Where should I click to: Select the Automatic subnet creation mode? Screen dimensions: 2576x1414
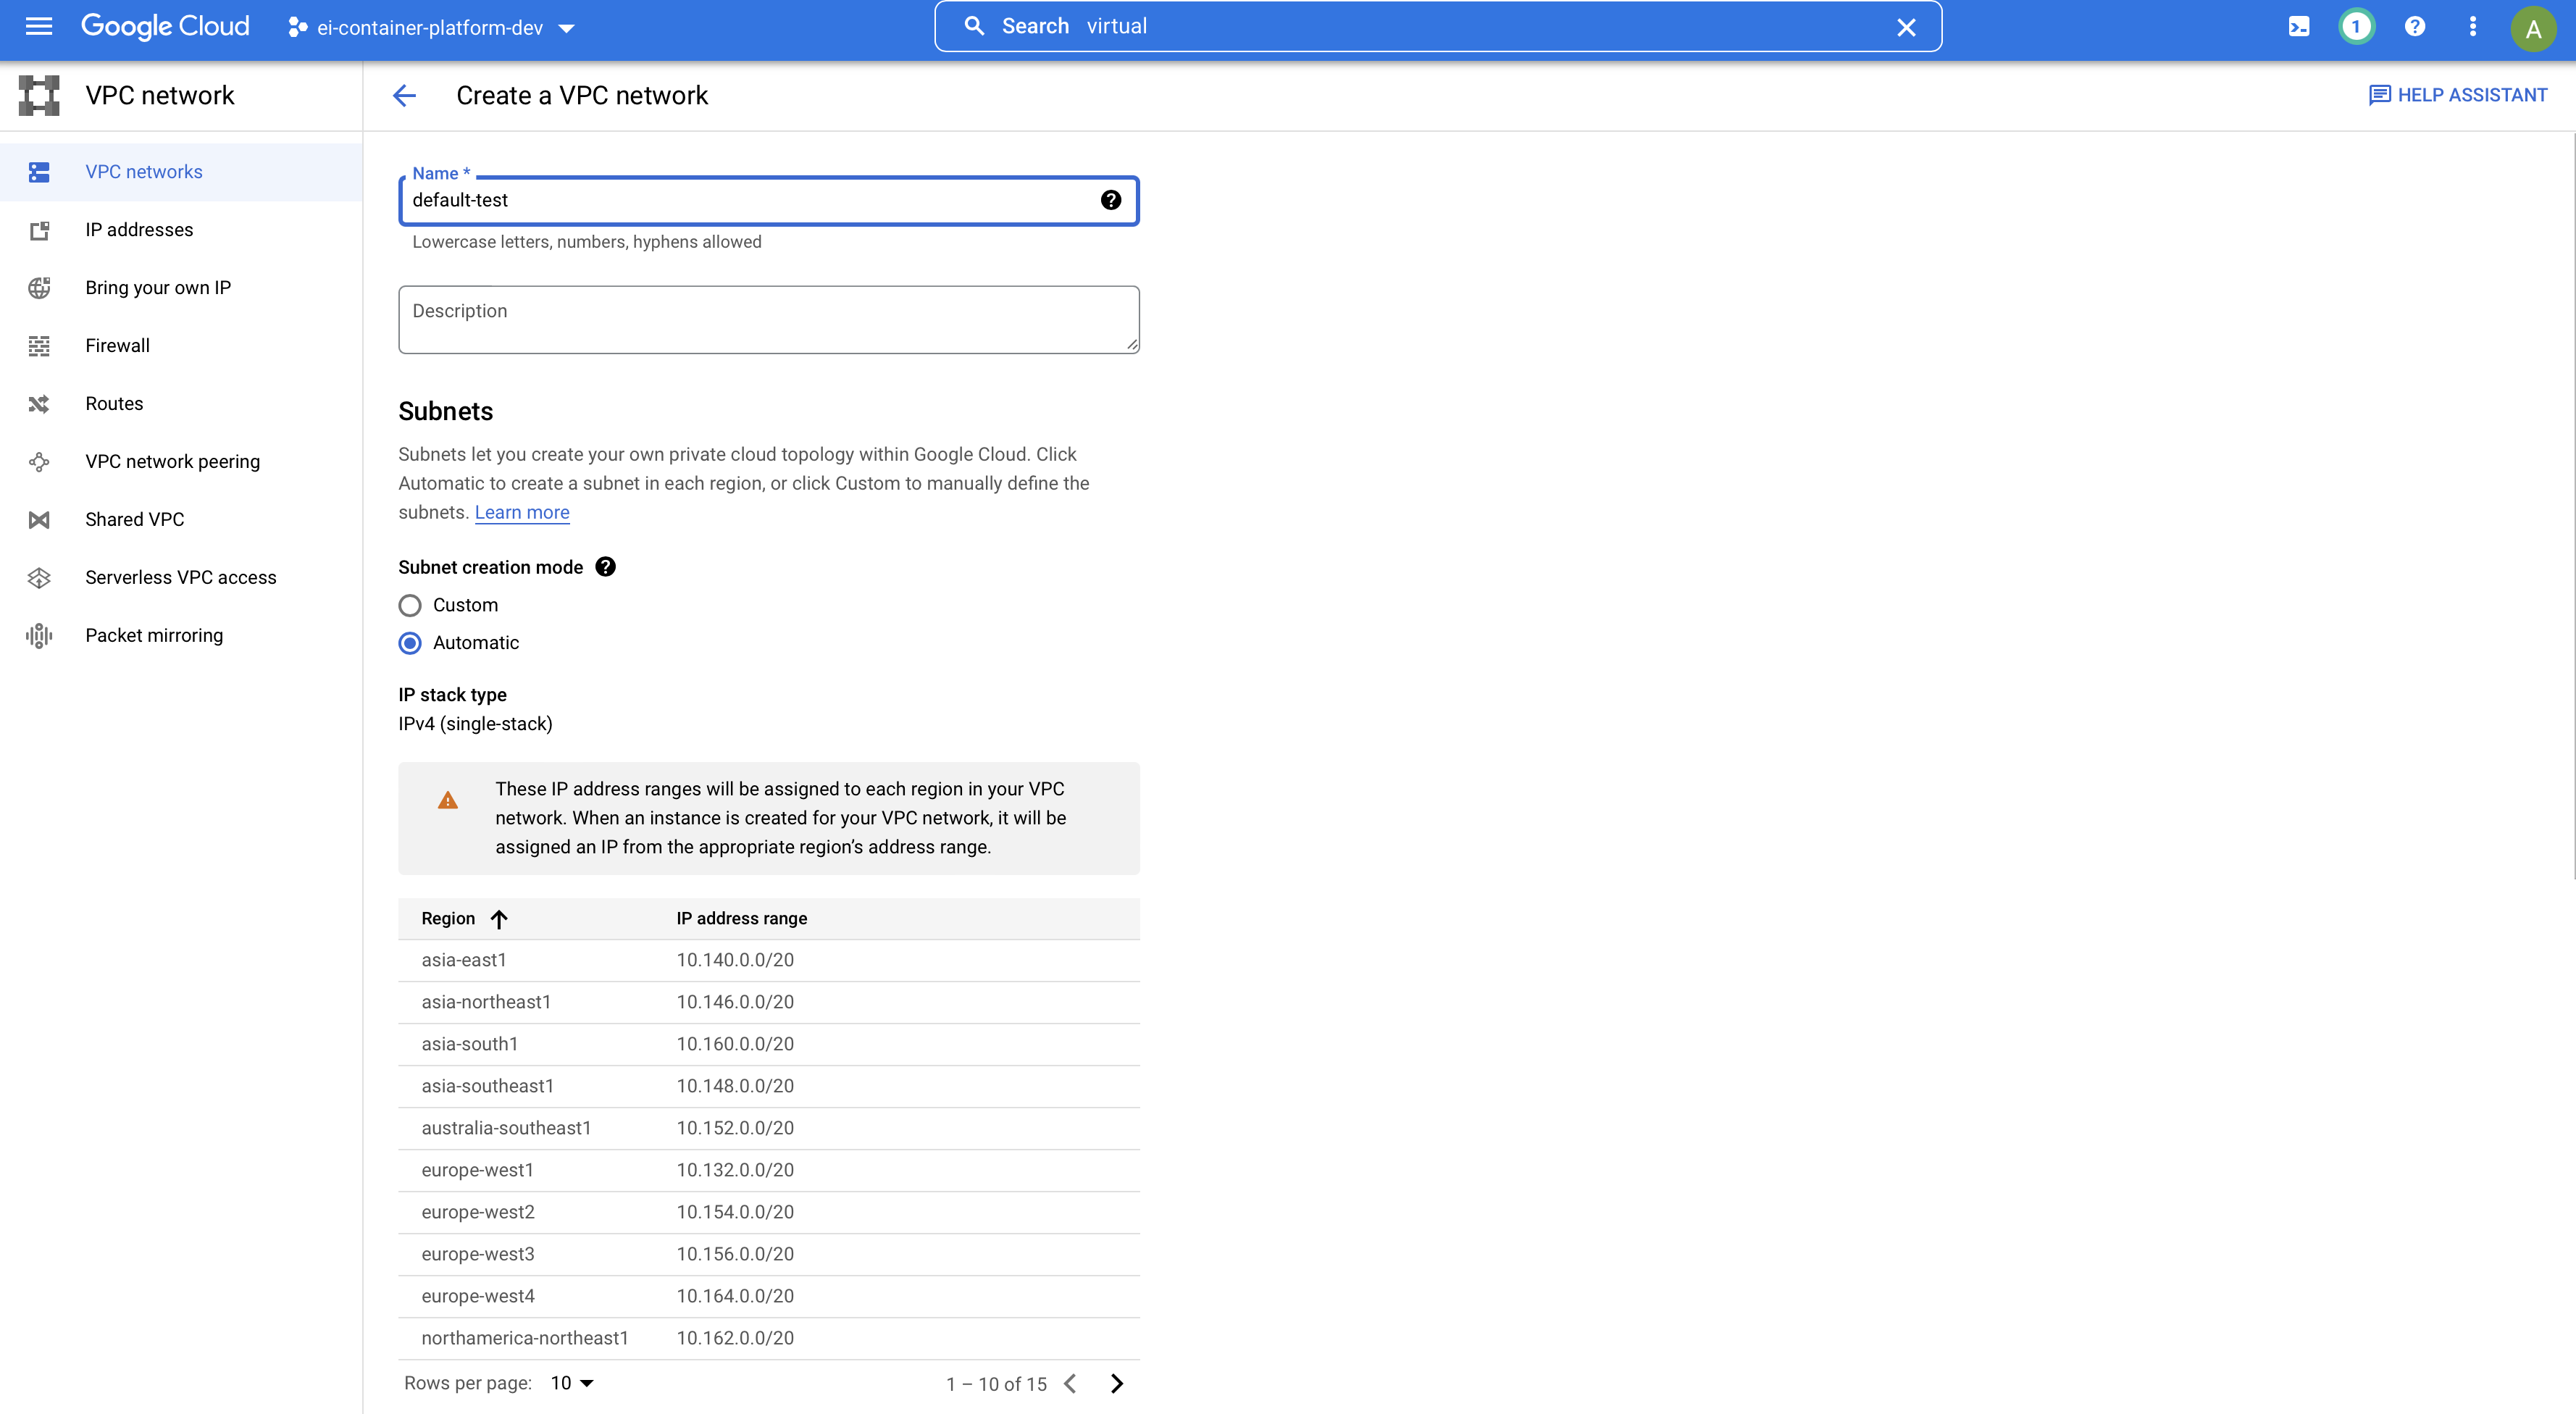tap(409, 643)
